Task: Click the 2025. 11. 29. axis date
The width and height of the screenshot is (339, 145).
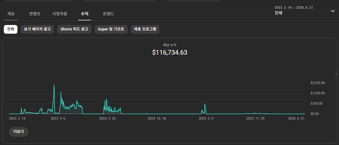Action: click(x=255, y=119)
